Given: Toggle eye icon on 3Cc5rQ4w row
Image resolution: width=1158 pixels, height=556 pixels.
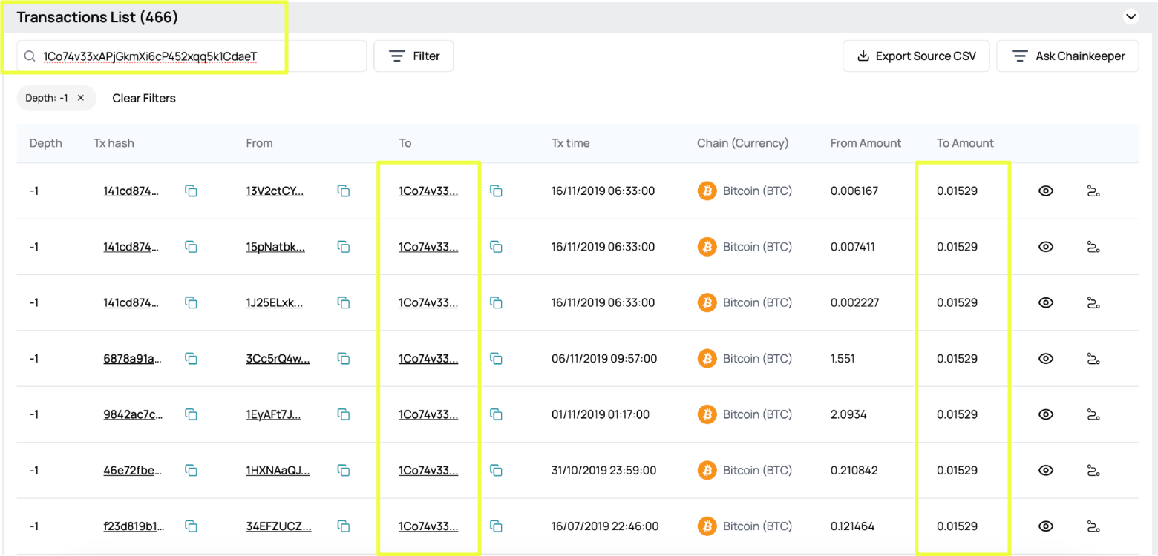Looking at the screenshot, I should pos(1046,359).
